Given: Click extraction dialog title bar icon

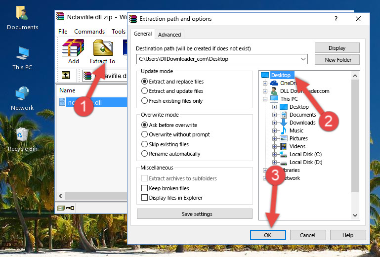Looking at the screenshot, I should pyautogui.click(x=133, y=19).
